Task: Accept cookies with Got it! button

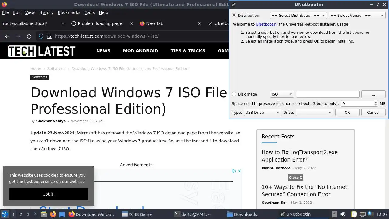Action: (x=49, y=194)
